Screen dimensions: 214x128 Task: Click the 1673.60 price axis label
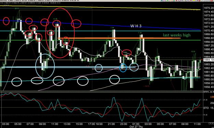[209, 15]
